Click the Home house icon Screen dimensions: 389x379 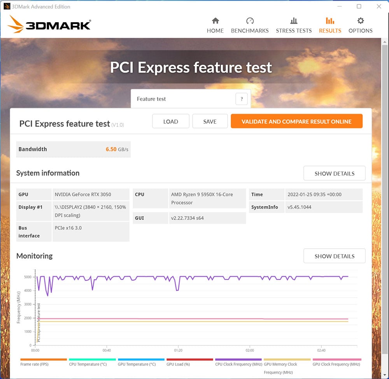click(x=216, y=21)
